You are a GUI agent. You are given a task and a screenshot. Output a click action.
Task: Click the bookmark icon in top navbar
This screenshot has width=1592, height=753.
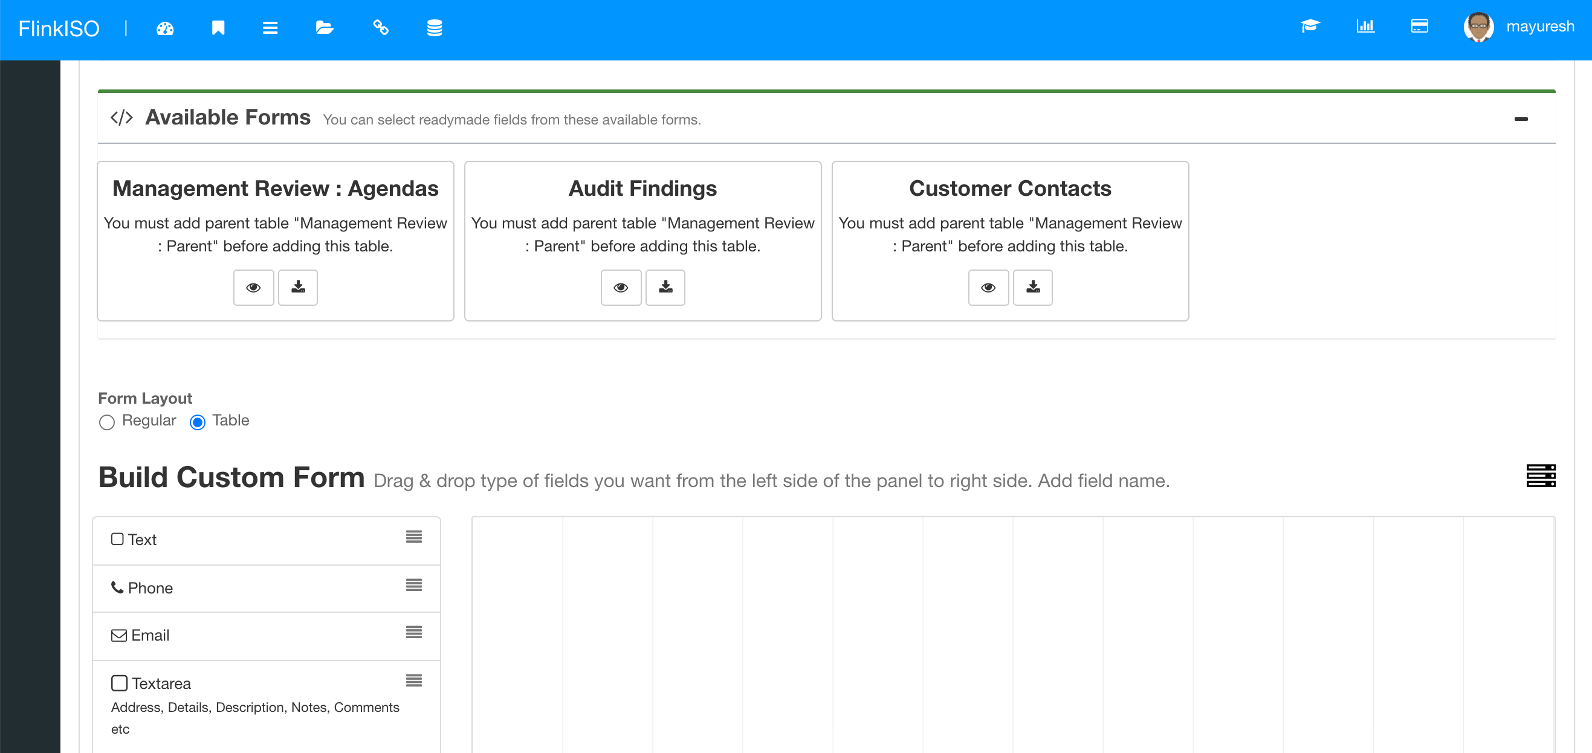click(x=218, y=28)
